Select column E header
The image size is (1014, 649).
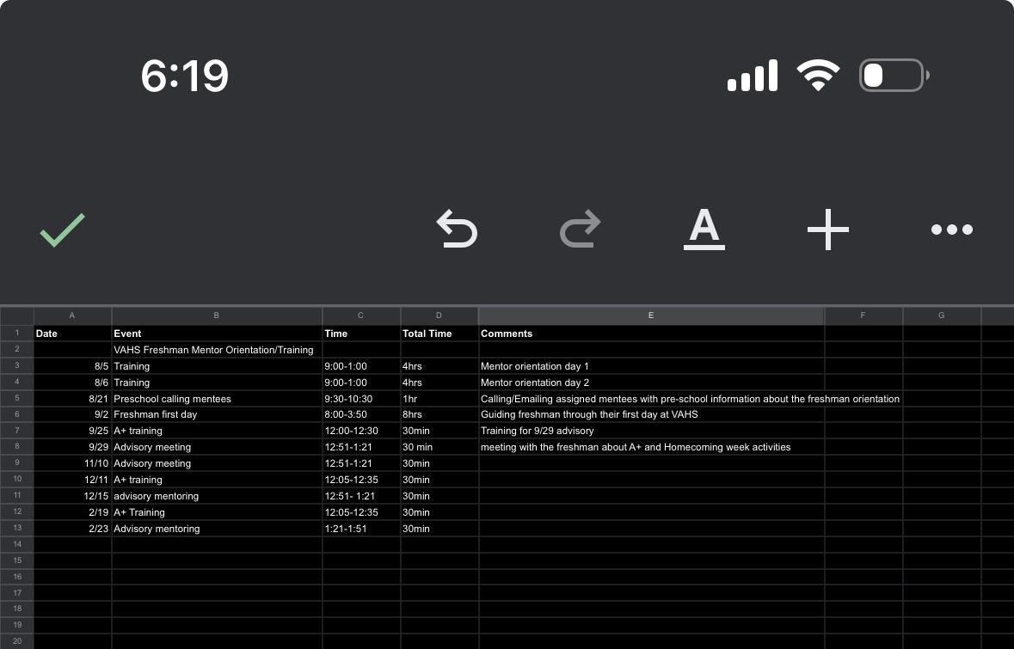(x=651, y=315)
